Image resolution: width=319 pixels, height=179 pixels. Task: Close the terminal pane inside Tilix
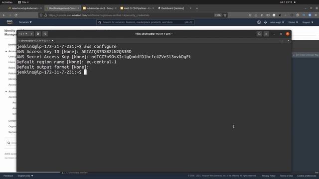(x=288, y=41)
